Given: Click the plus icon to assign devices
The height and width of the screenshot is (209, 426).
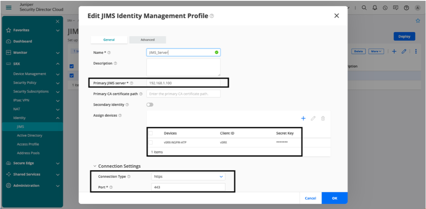Looking at the screenshot, I should [304, 118].
